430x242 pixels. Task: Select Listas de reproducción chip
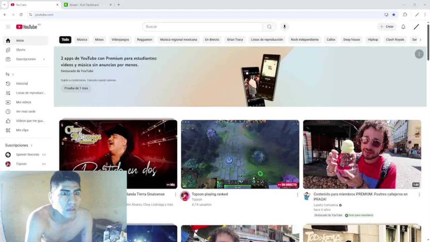point(267,40)
